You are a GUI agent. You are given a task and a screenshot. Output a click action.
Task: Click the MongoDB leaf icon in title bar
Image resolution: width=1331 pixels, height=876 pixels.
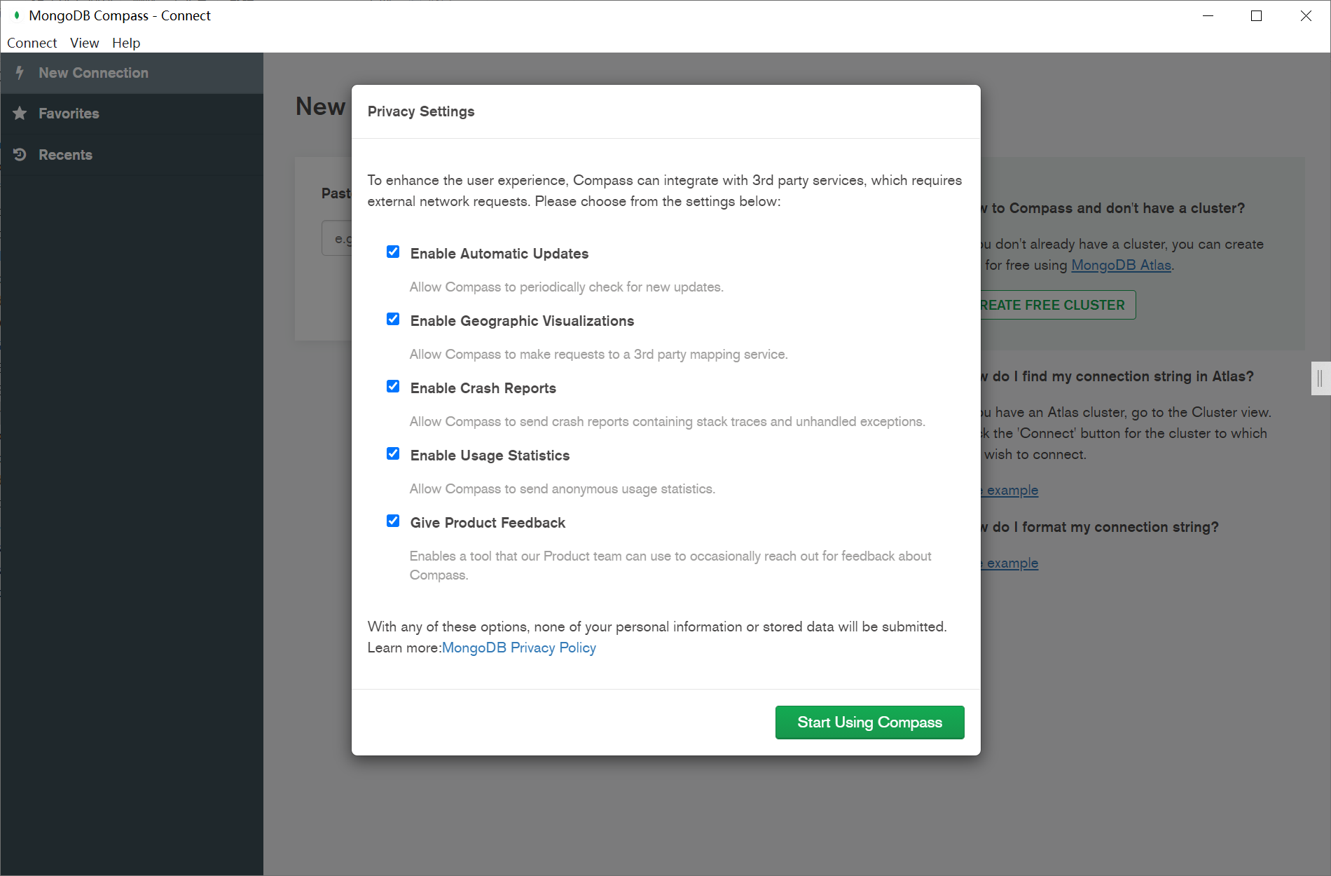17,15
